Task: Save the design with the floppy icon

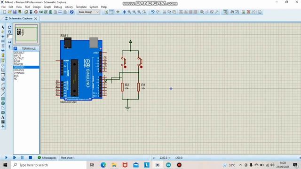Action: (15, 12)
